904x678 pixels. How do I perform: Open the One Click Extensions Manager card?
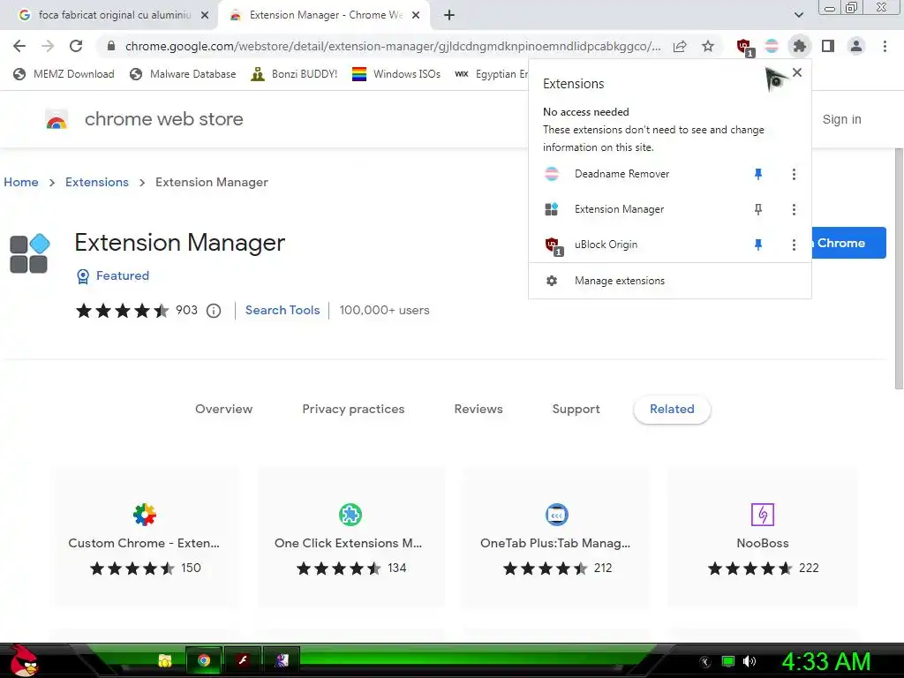click(x=350, y=536)
